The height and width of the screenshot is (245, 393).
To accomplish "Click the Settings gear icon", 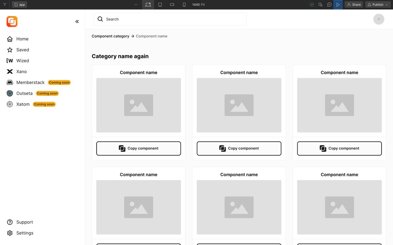I will [x=10, y=233].
